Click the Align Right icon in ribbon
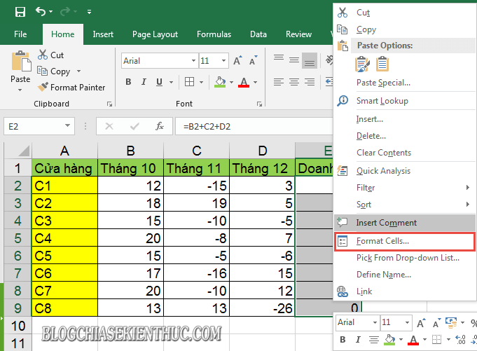Viewport: 477px width, 351px height. [310, 82]
